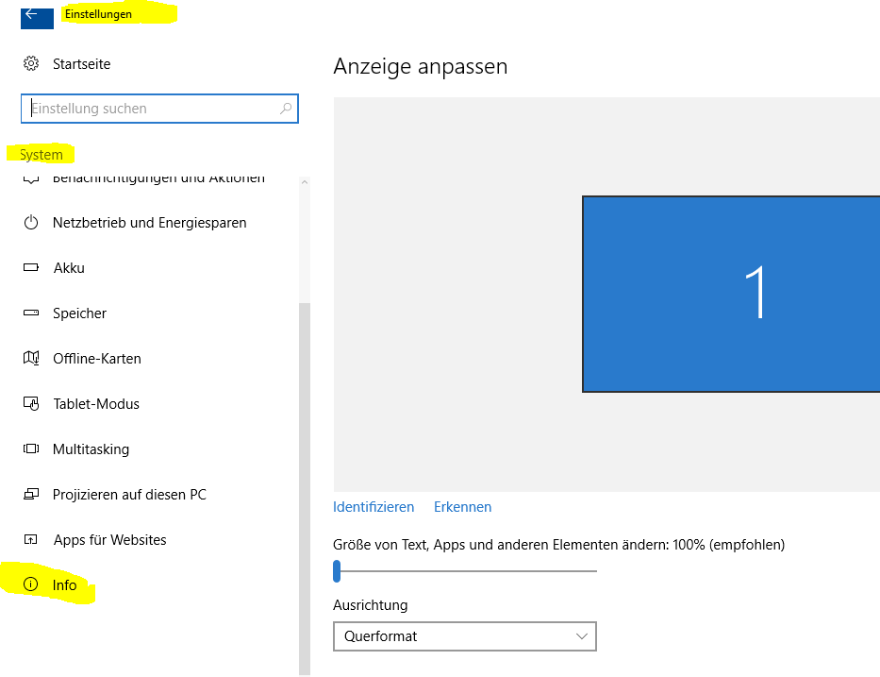Select the Info circle icon
This screenshot has height=677, width=880.
pyautogui.click(x=31, y=584)
